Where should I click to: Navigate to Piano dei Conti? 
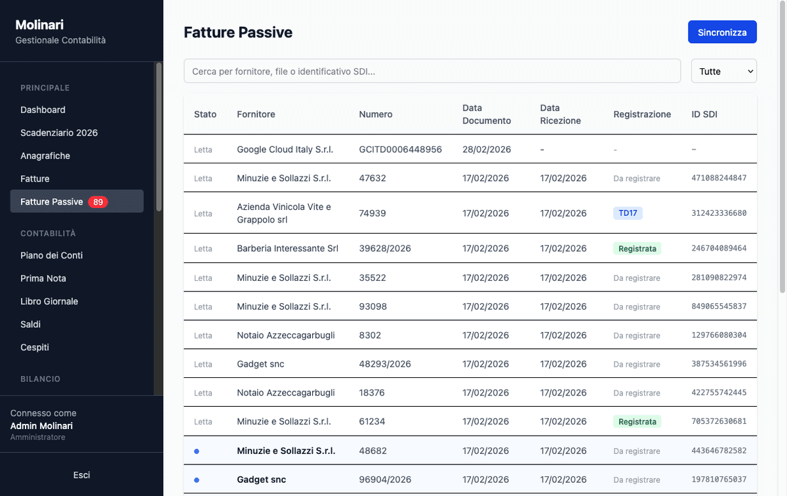tap(51, 255)
